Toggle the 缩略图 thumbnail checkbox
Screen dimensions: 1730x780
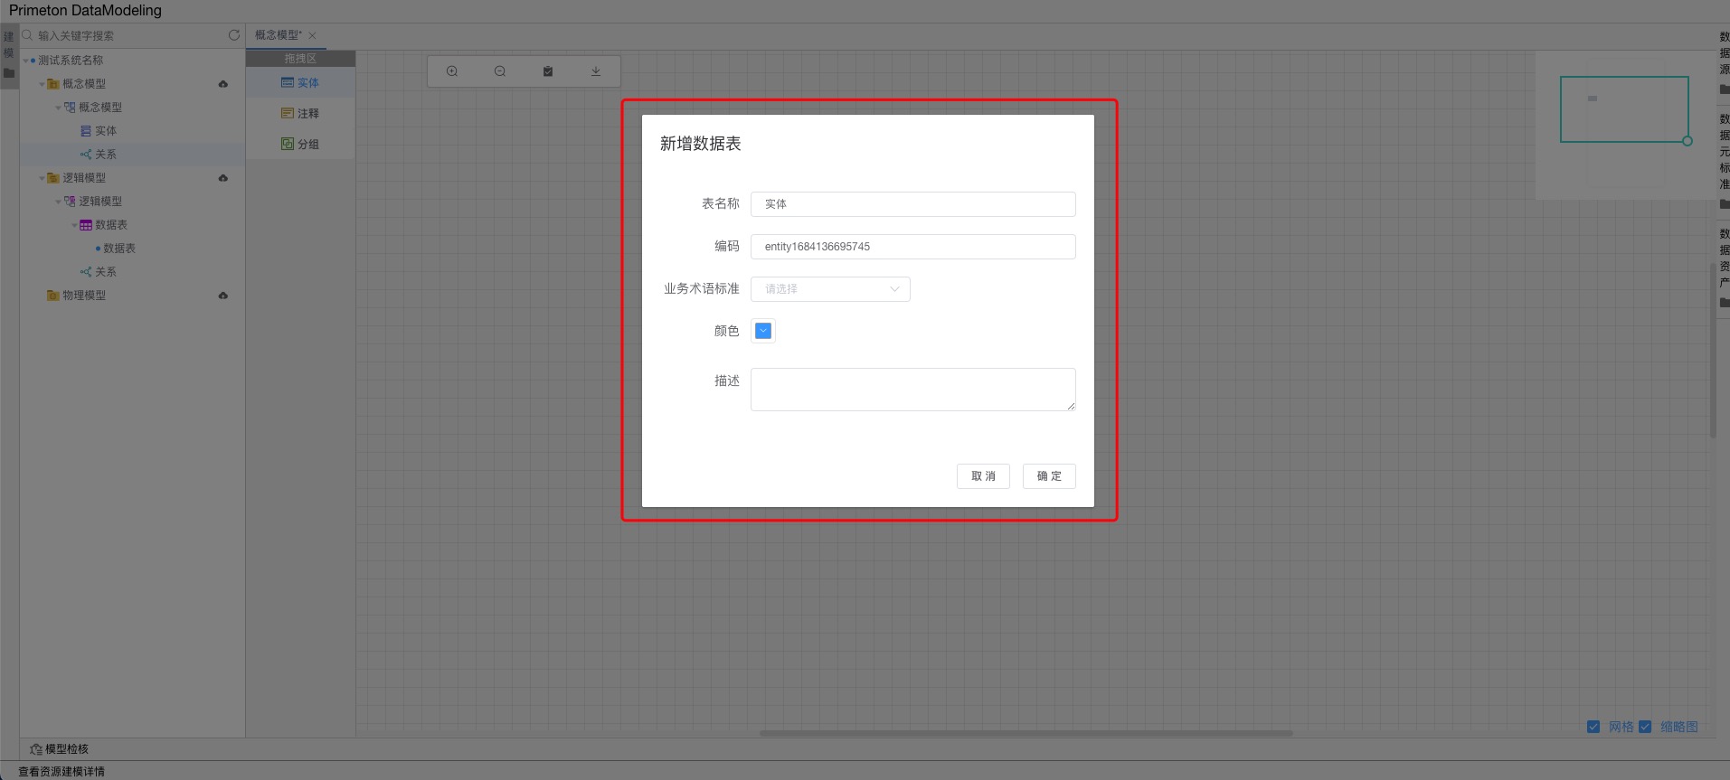1645,727
